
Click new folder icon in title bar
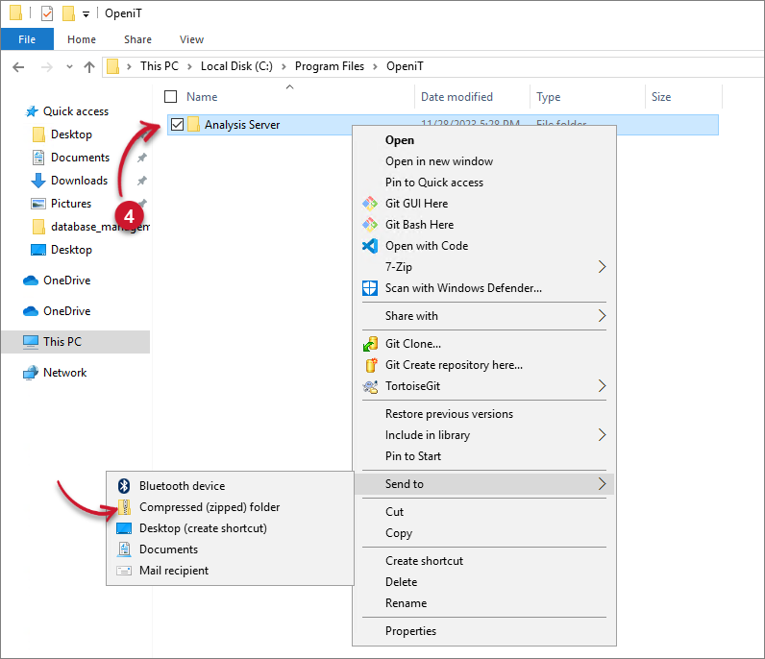[x=68, y=13]
